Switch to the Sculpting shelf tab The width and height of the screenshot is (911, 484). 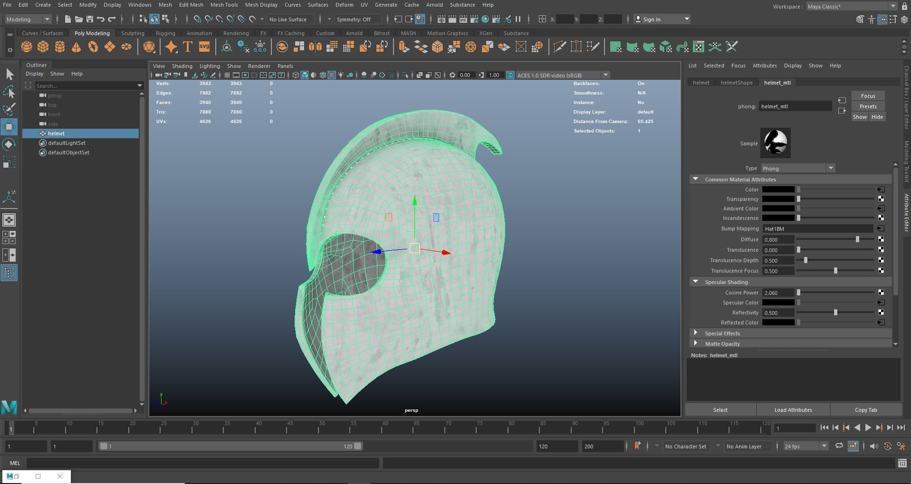pos(133,33)
